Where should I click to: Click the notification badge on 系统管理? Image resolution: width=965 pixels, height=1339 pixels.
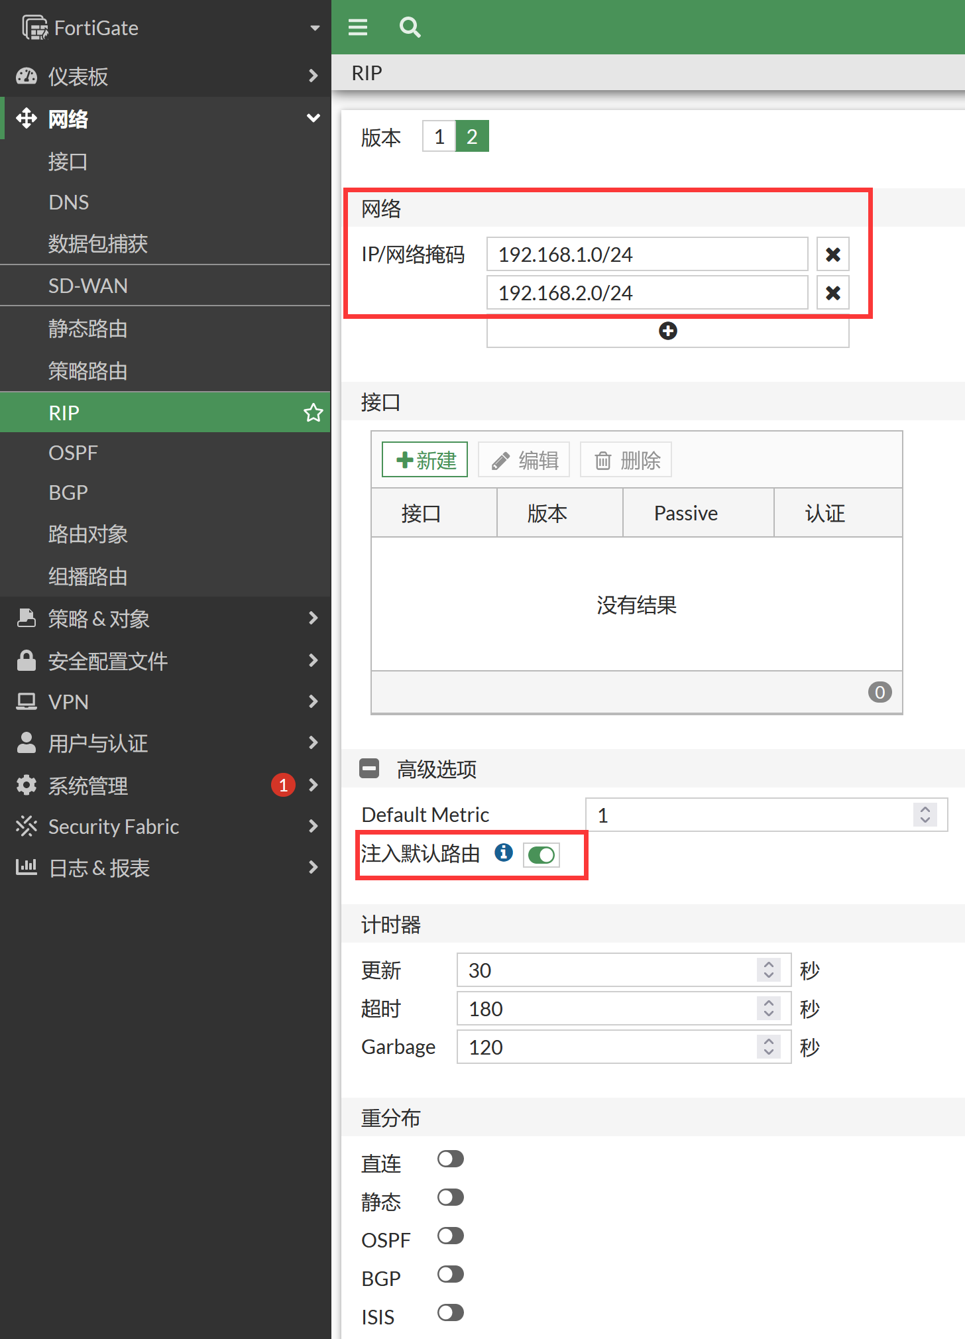click(x=283, y=786)
